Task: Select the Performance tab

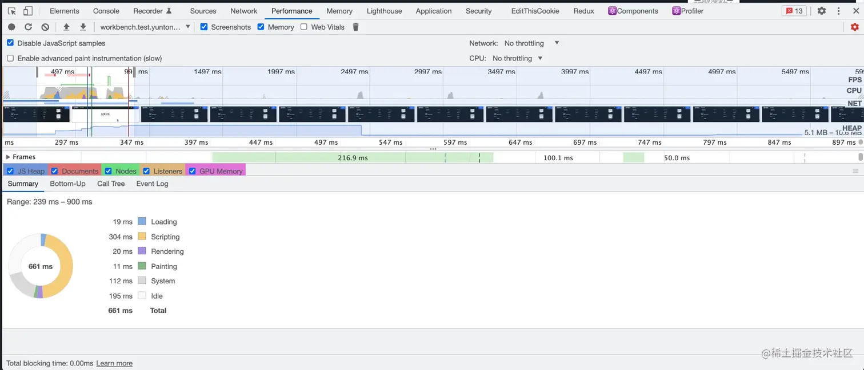Action: tap(292, 11)
